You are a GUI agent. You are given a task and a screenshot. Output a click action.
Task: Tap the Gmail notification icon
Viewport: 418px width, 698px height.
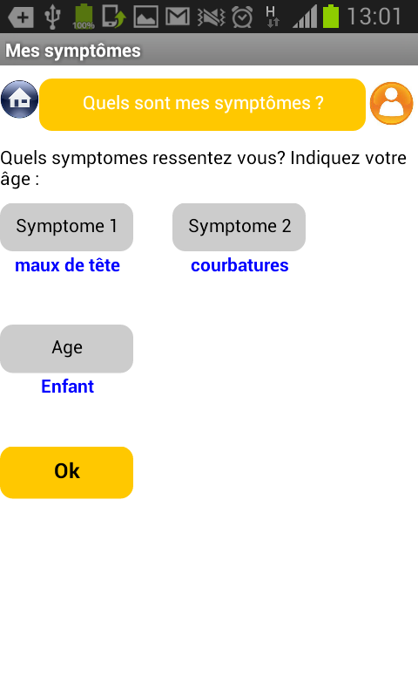178,17
